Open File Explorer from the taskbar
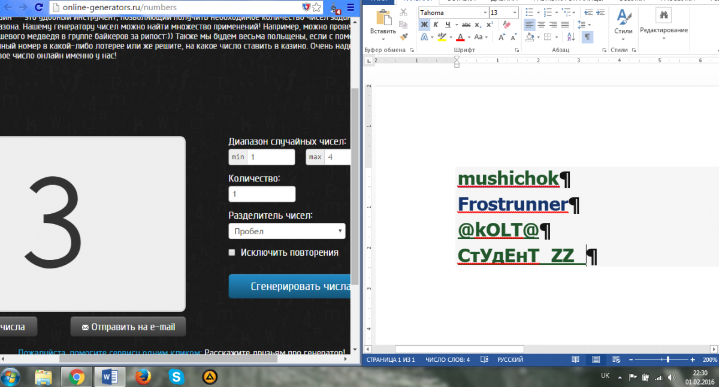 pos(43,377)
